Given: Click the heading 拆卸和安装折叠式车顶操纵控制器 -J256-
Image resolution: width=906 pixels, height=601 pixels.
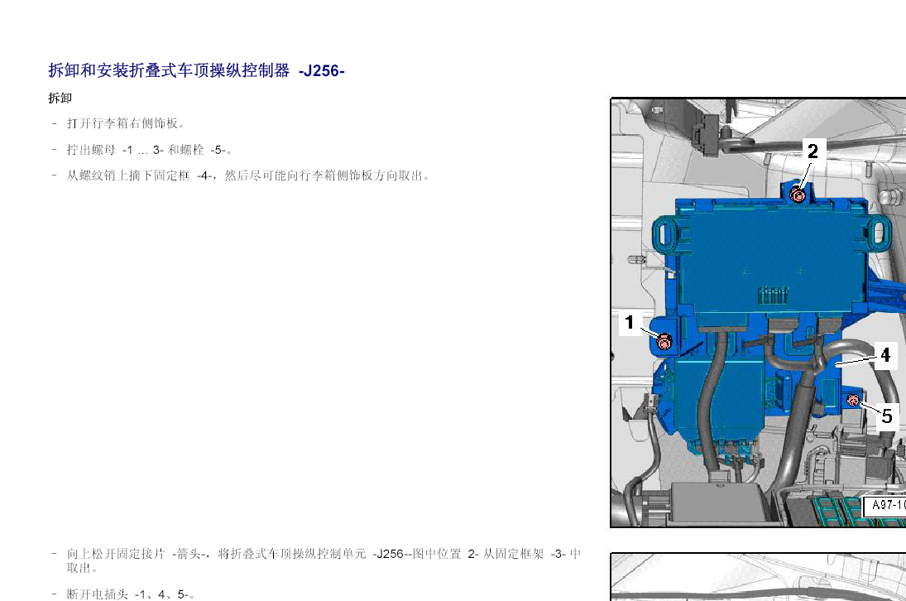Looking at the screenshot, I should [x=196, y=70].
